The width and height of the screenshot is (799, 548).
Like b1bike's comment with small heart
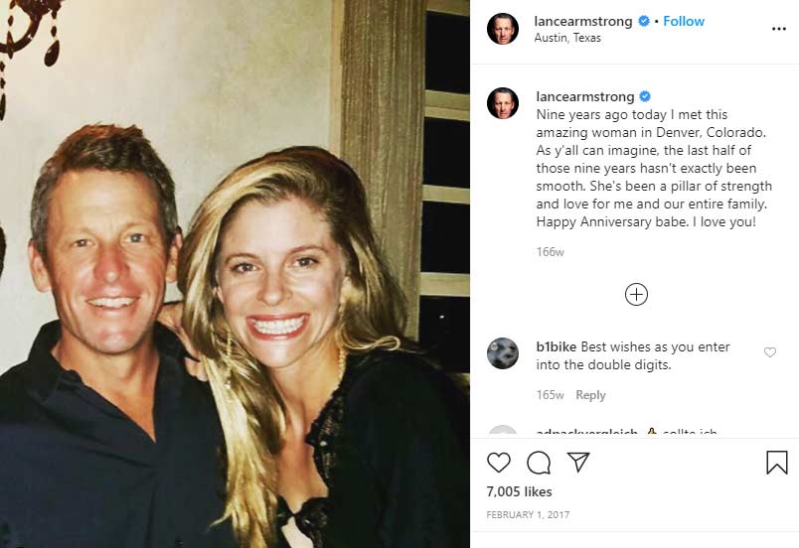pyautogui.click(x=769, y=352)
